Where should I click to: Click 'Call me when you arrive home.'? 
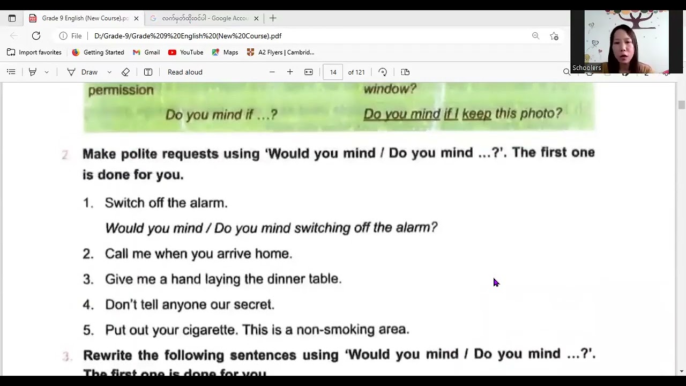coord(198,254)
